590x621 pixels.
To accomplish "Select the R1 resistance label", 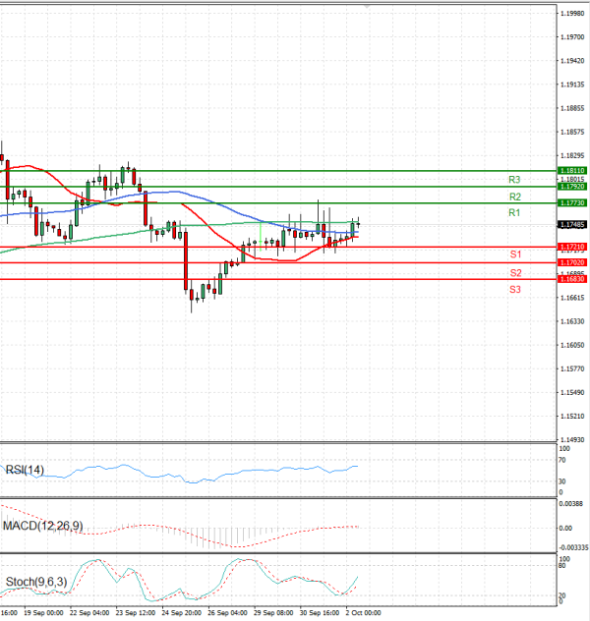I will (514, 213).
